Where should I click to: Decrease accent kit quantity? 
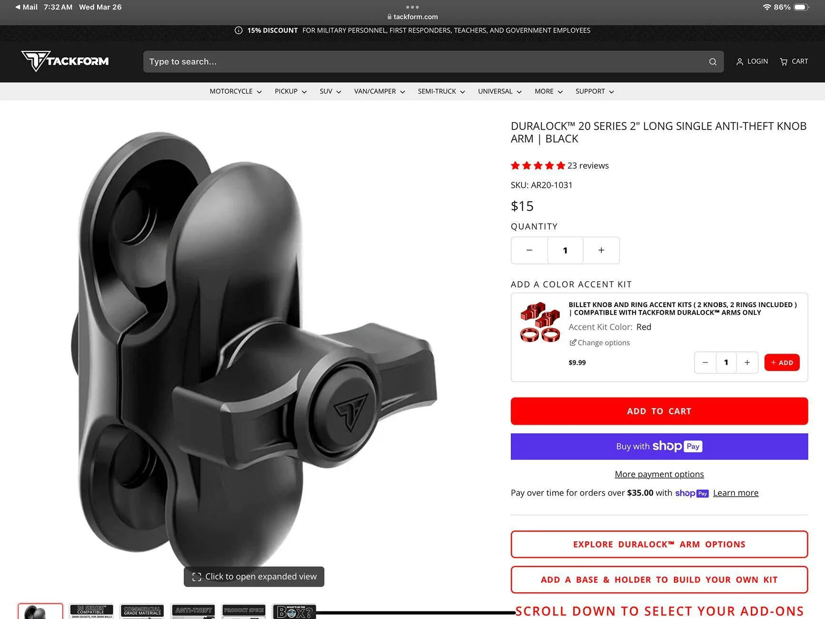705,363
